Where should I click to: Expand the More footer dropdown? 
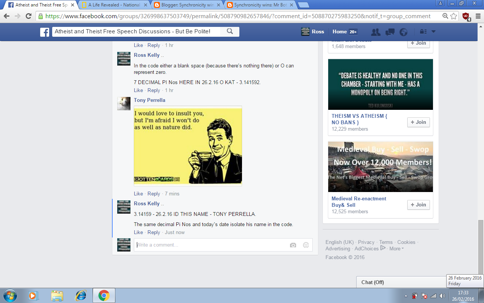(396, 249)
